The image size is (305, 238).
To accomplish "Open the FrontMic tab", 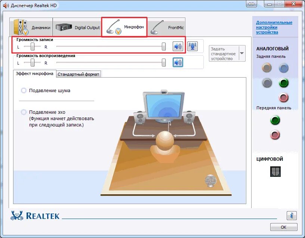I will point(166,27).
